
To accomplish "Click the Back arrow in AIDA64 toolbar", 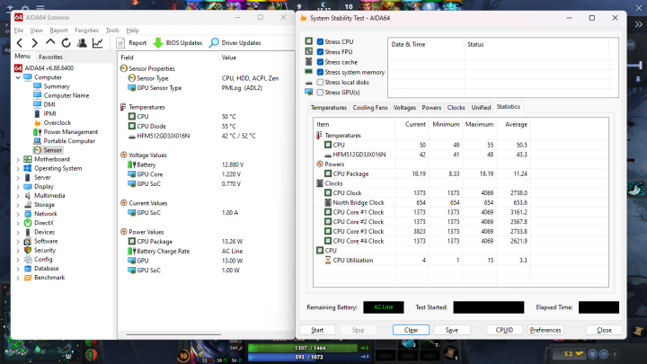I will click(x=20, y=43).
